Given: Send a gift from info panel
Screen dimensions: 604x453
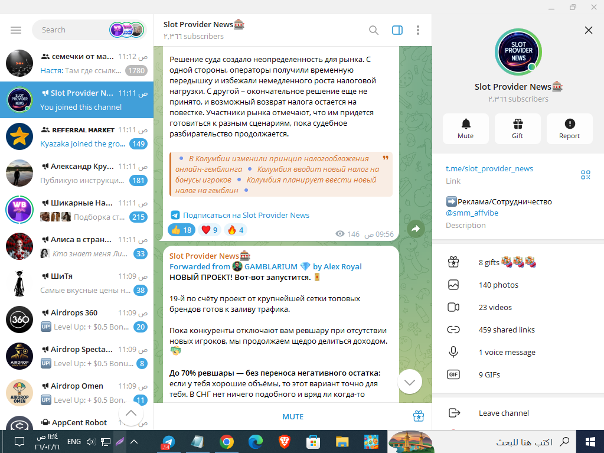Looking at the screenshot, I should [x=518, y=129].
